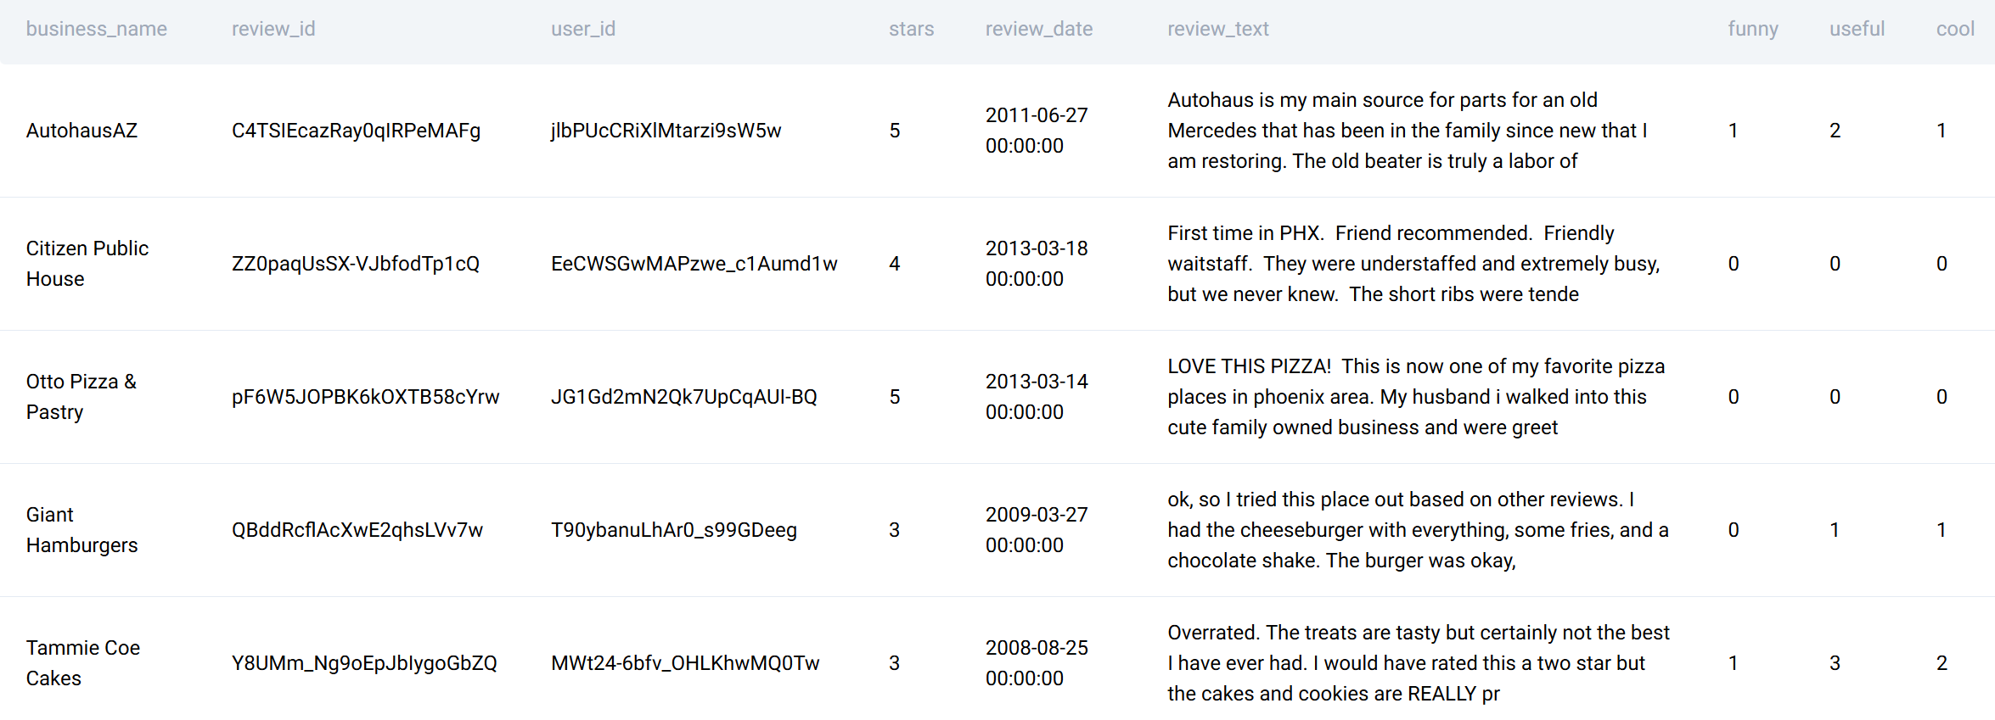This screenshot has width=1995, height=720.
Task: Click review ID QBddRcflAcXwE2qhsLVv7w
Action: (x=357, y=530)
